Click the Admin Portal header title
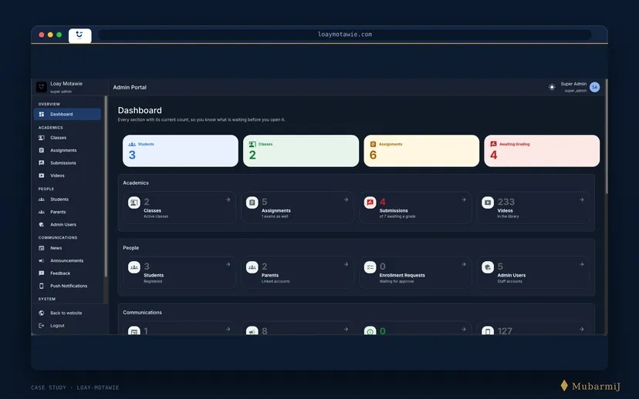Image resolution: width=639 pixels, height=399 pixels. [130, 88]
